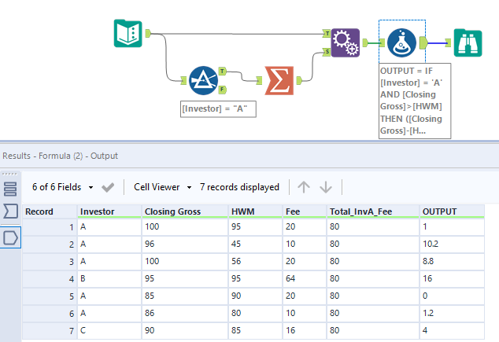This screenshot has height=342, width=499.
Task: Select the Formula tool node
Action: click(402, 41)
